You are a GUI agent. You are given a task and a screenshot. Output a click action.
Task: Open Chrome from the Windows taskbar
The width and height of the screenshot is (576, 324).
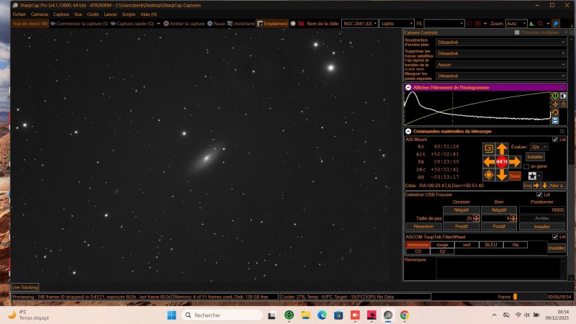tap(405, 315)
